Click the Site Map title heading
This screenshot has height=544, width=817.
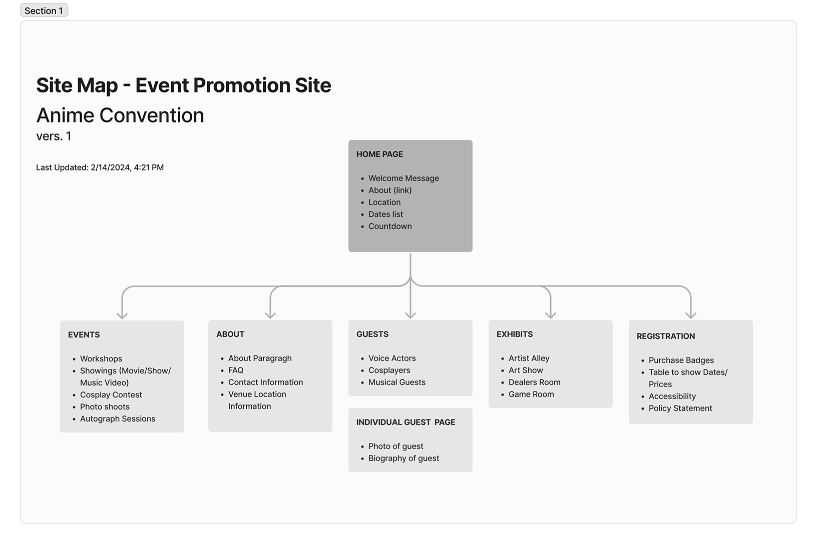coord(183,85)
